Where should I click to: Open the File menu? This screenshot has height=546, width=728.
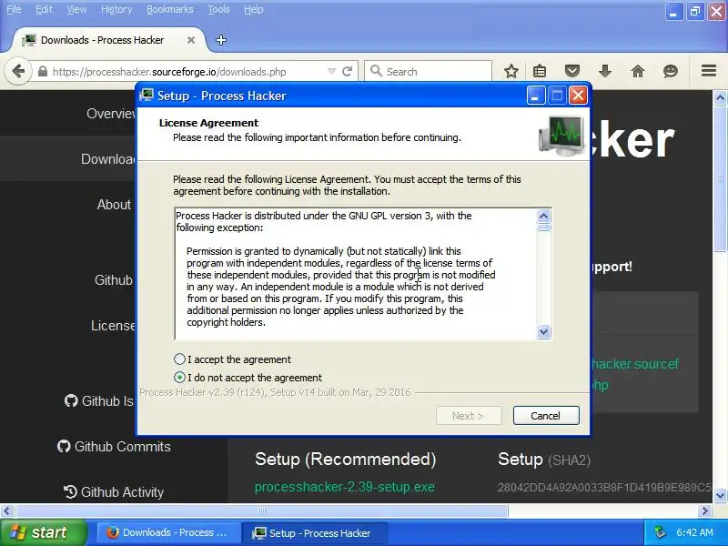coord(14,9)
